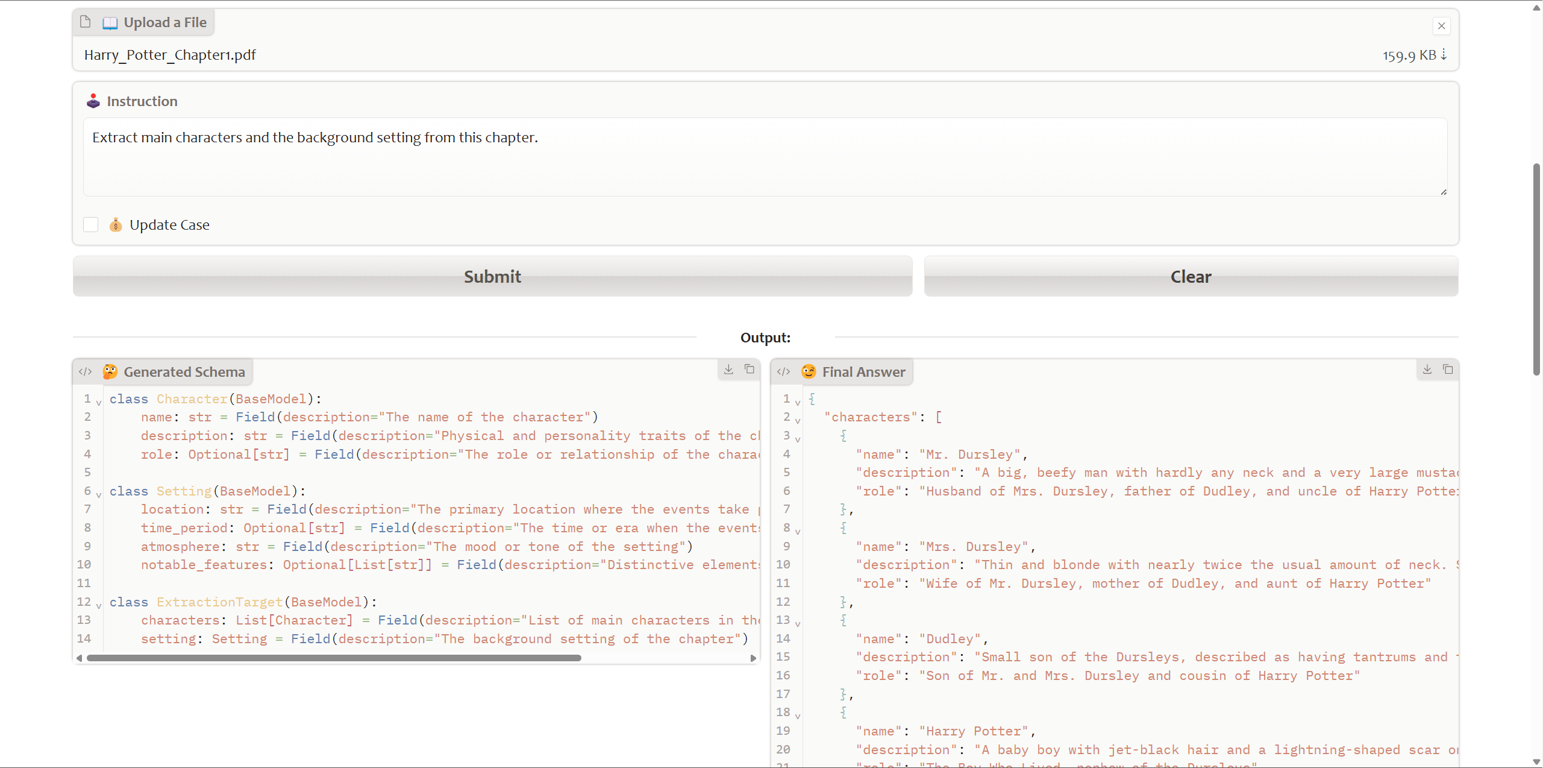Click the "name": "Dudley" line

(x=922, y=638)
